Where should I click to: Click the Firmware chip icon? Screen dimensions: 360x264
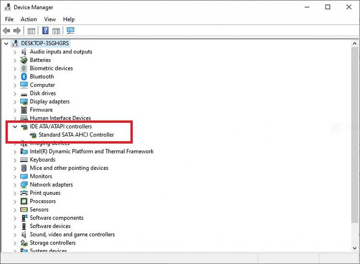24,110
